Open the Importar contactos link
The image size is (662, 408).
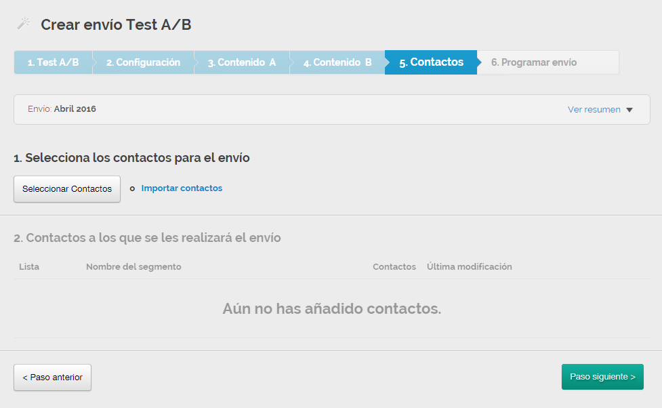182,188
